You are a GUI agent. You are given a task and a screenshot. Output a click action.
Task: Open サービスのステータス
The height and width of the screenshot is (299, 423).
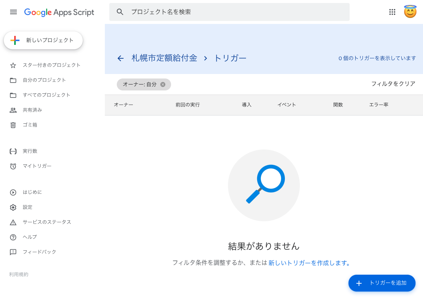[47, 222]
